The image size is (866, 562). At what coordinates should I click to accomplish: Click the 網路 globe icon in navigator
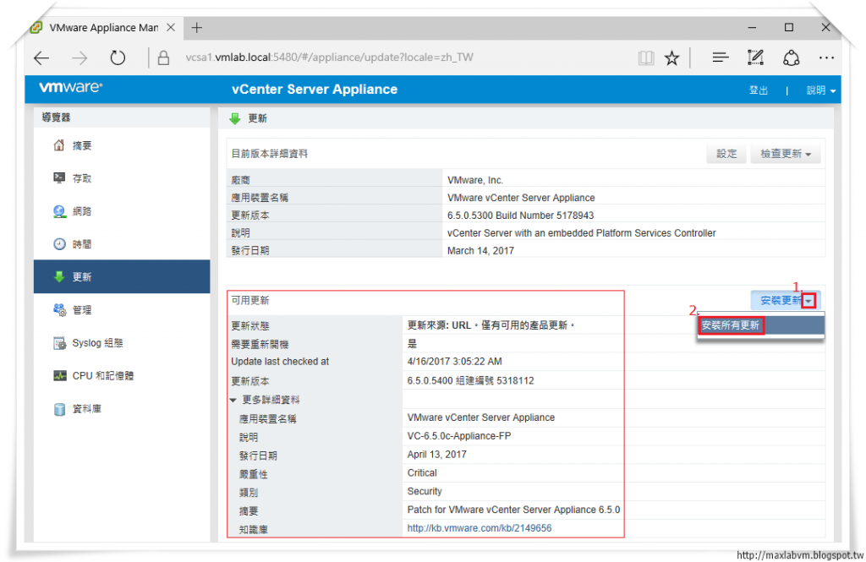(59, 211)
